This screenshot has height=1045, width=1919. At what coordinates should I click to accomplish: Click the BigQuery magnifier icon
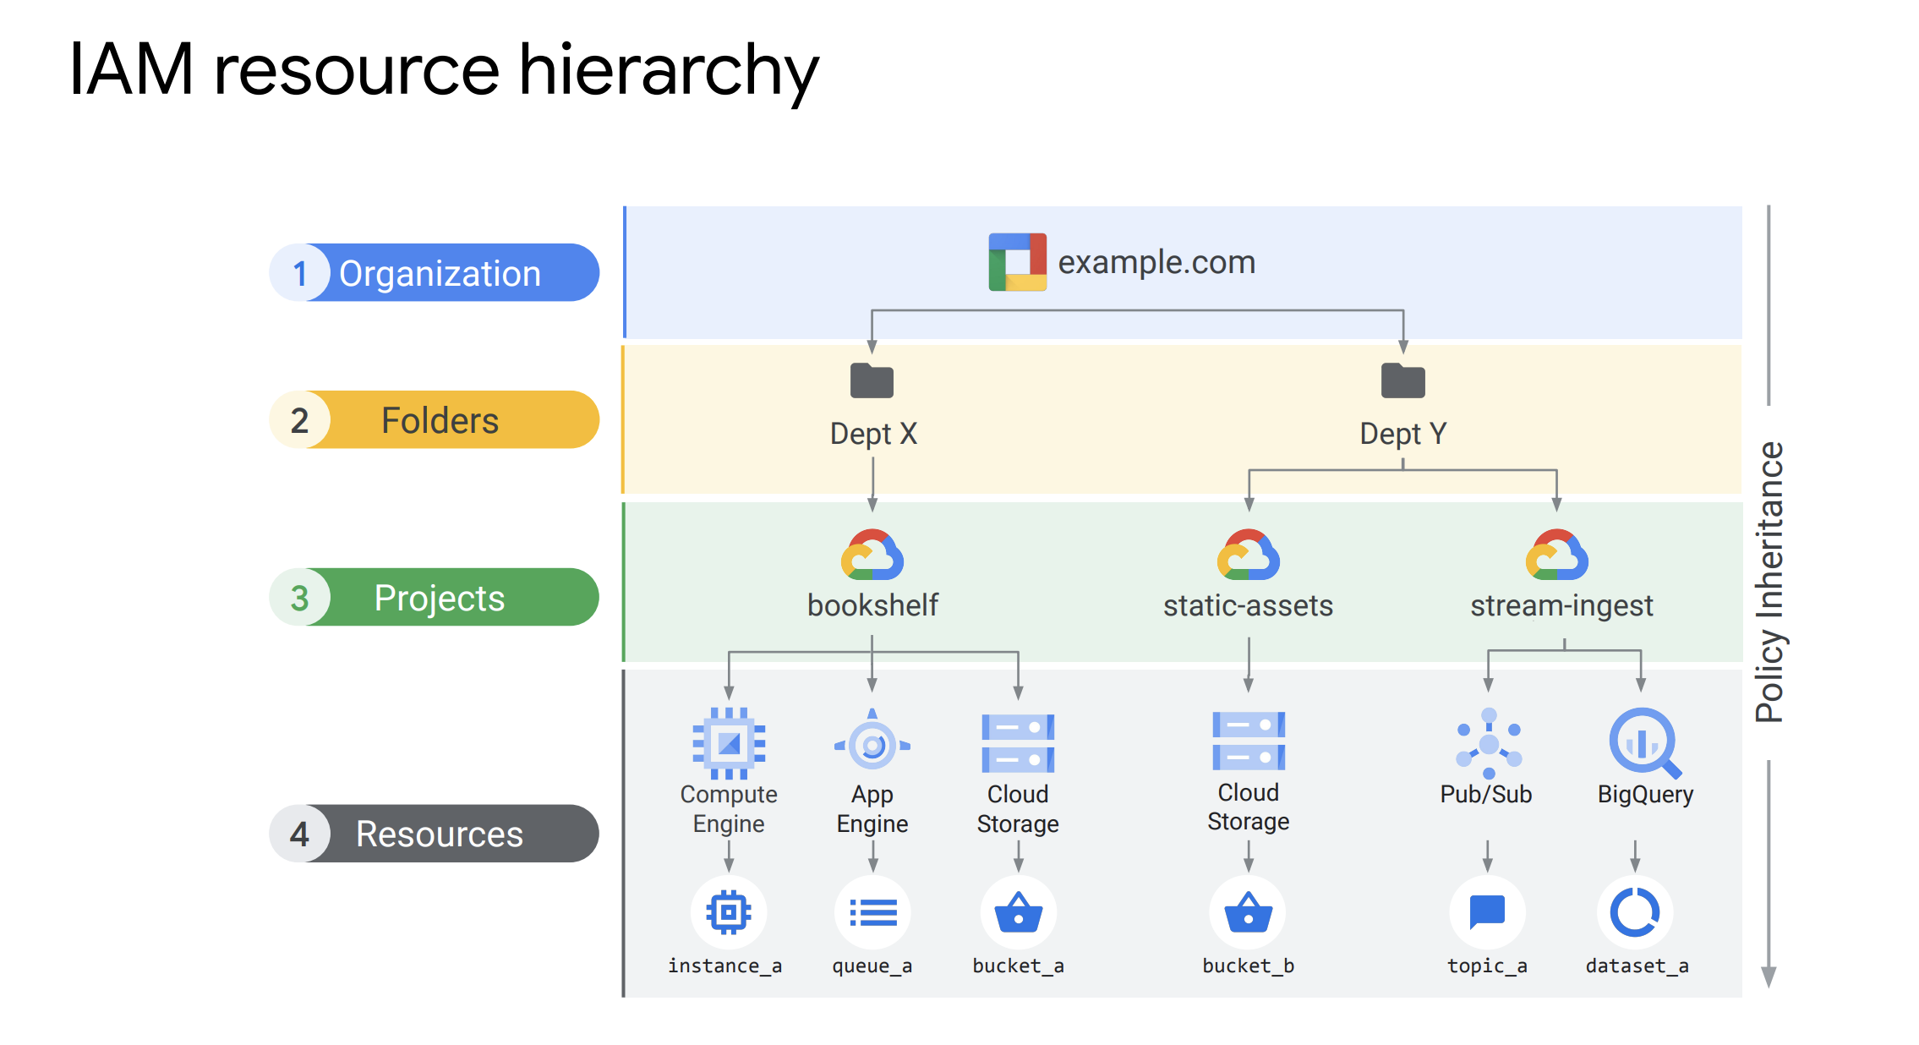[1643, 743]
